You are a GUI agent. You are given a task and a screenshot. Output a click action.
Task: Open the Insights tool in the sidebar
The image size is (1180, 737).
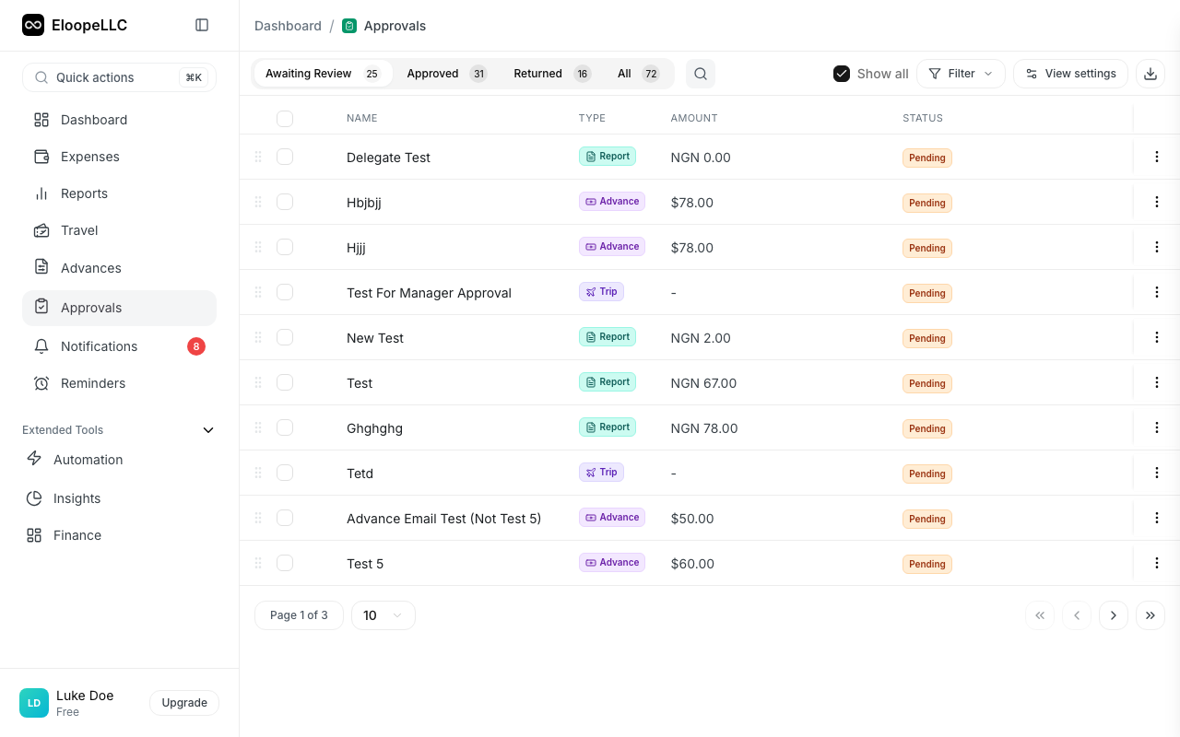[x=74, y=498]
